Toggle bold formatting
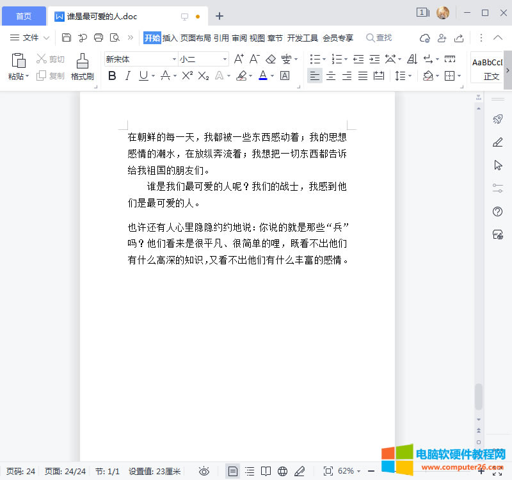 [x=113, y=76]
